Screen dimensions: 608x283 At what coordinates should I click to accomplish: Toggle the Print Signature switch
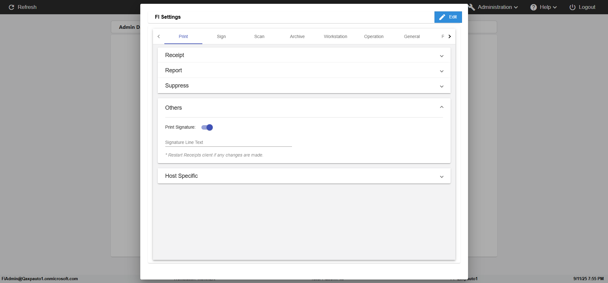coord(207,127)
